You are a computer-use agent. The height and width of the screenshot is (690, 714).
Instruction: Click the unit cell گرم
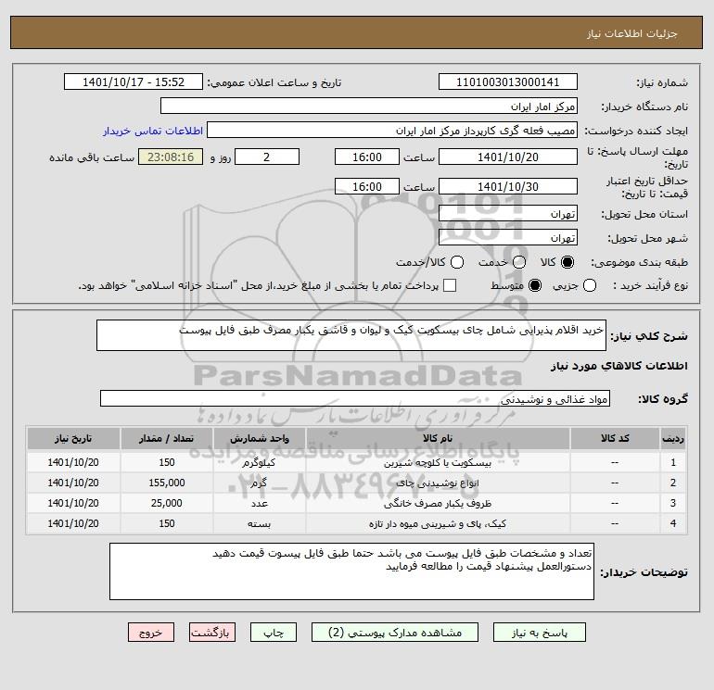[x=260, y=483]
